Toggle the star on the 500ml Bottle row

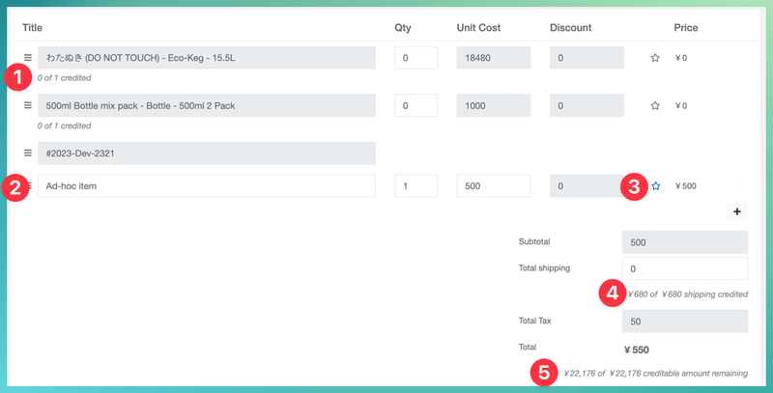(x=655, y=106)
